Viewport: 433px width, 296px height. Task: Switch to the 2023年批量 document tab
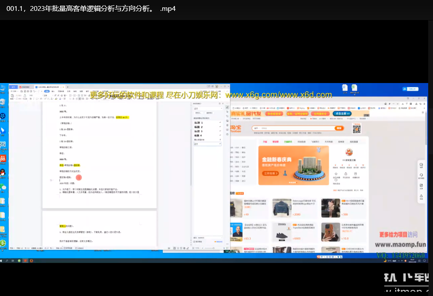(49, 87)
